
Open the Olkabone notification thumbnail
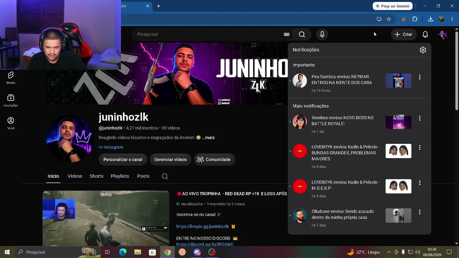[398, 215]
